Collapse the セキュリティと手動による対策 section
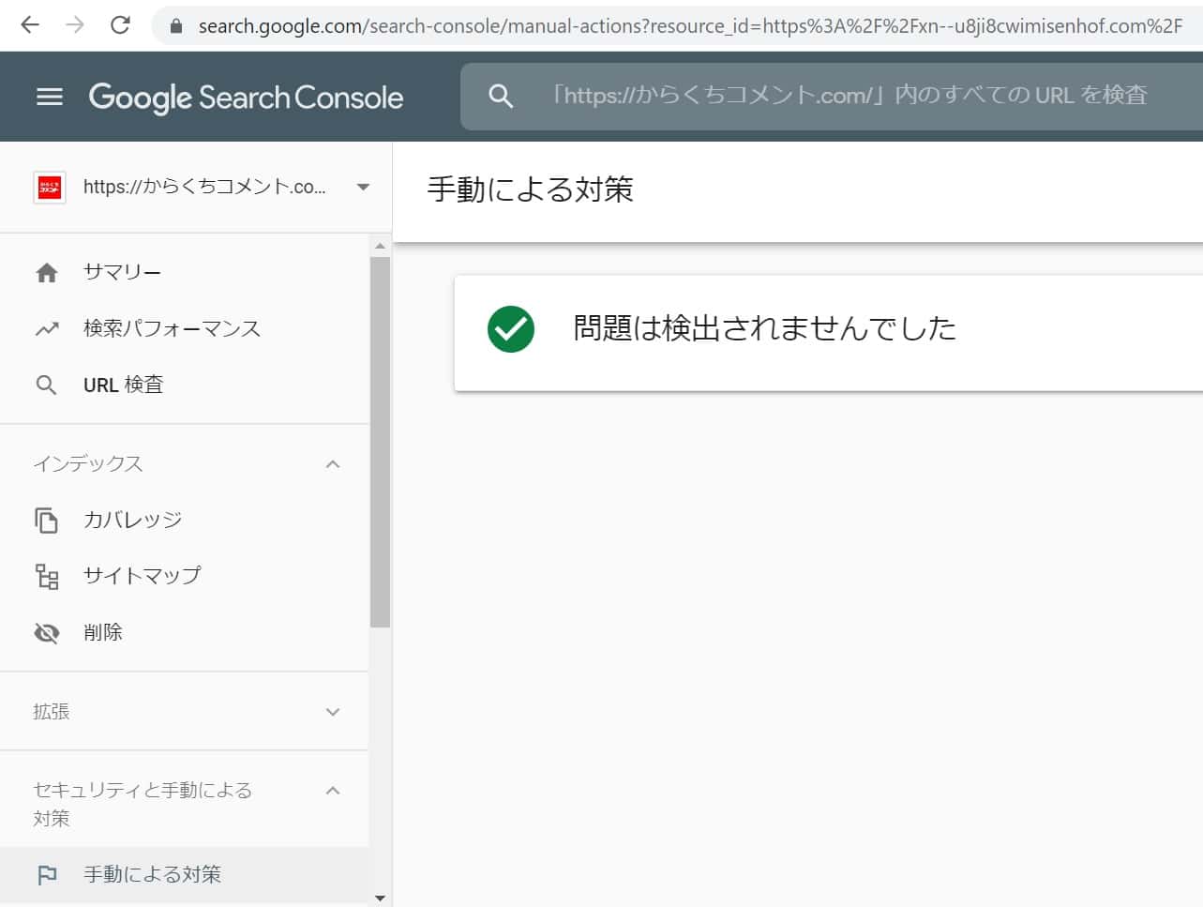 [x=332, y=791]
